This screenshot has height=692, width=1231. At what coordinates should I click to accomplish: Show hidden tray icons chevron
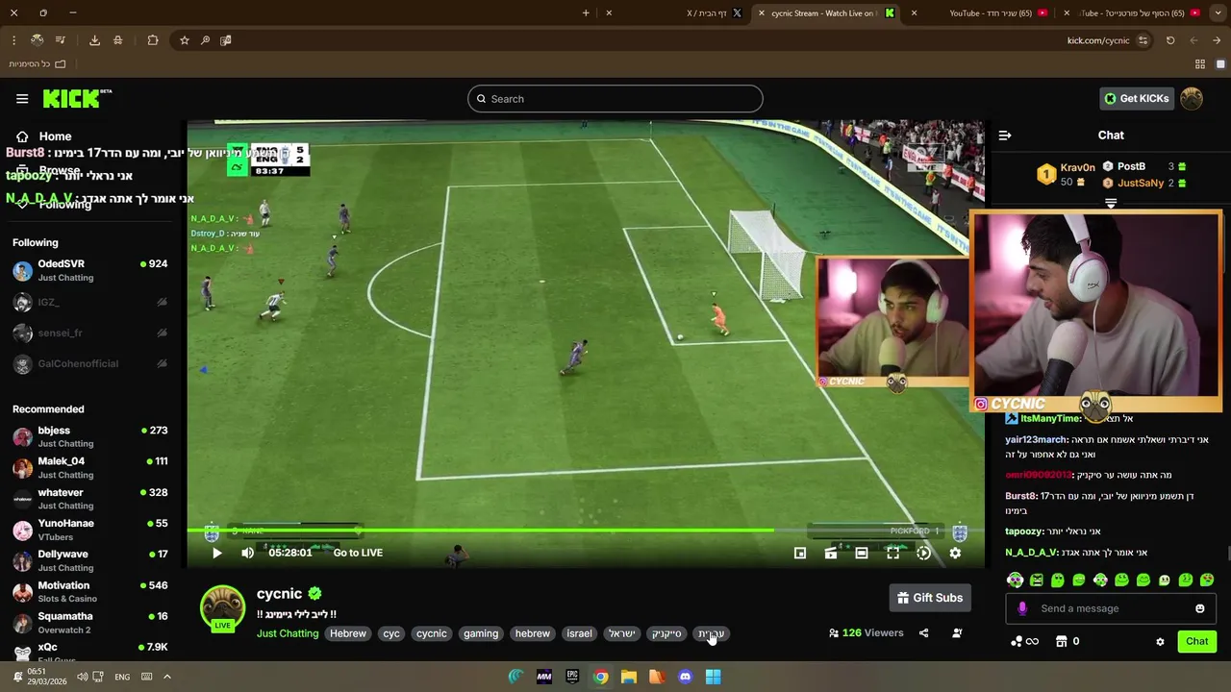(x=166, y=677)
